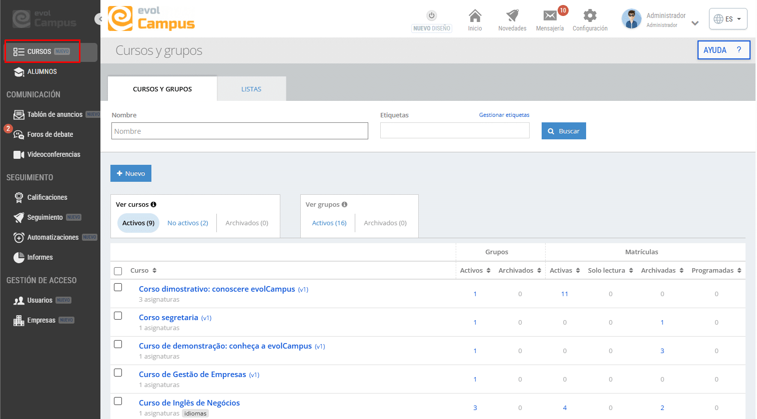The image size is (757, 419).
Task: Open Mensajería envelope icon
Action: pyautogui.click(x=550, y=16)
